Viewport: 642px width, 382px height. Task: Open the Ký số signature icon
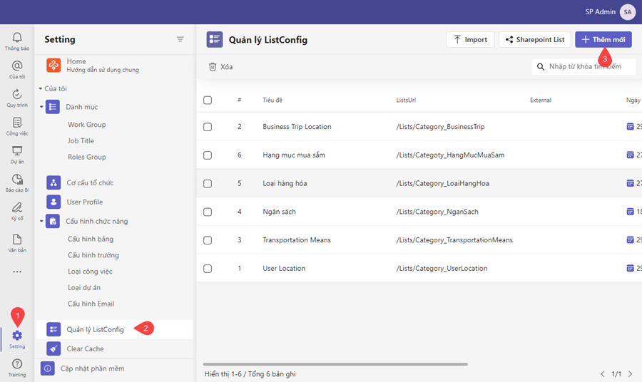(x=16, y=207)
